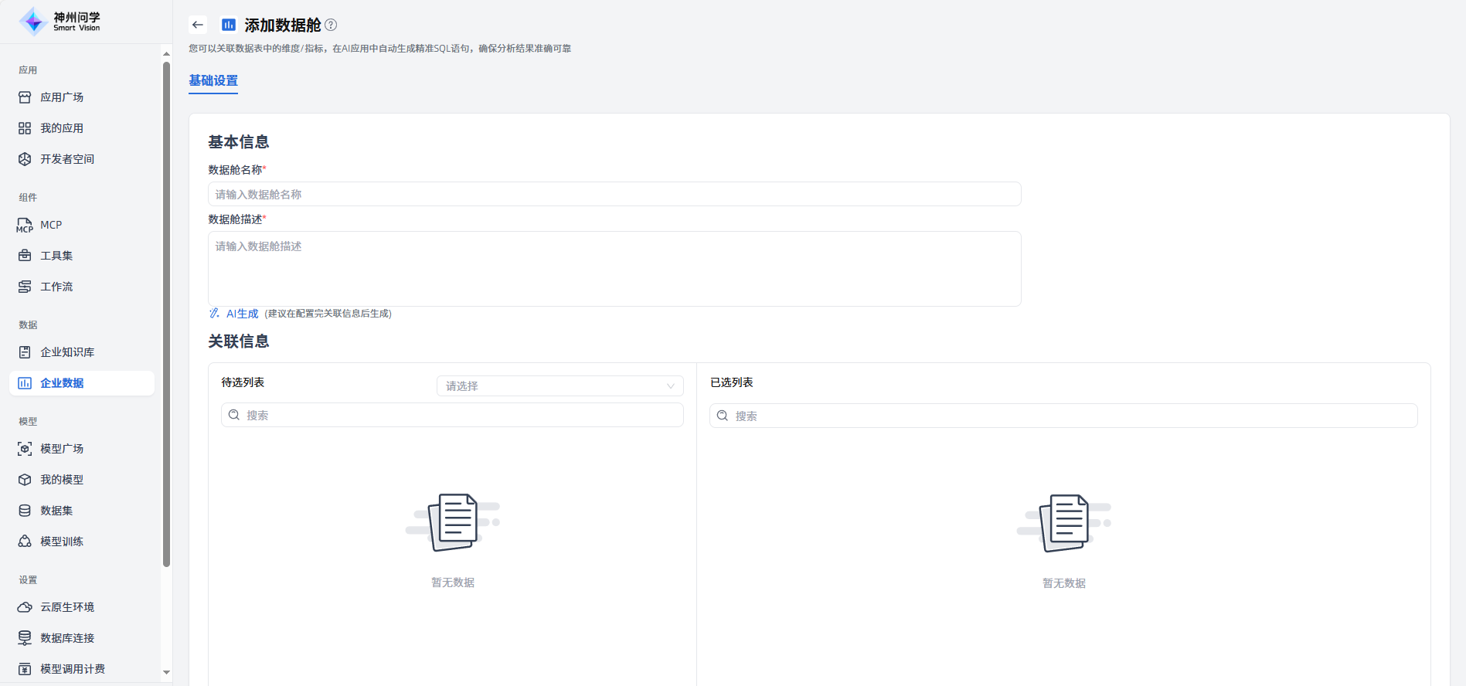Open 应用广场 from the sidebar
This screenshot has height=686, width=1466.
pos(62,97)
